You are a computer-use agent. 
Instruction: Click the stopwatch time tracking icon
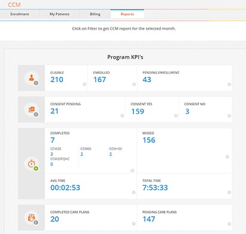[32, 164]
